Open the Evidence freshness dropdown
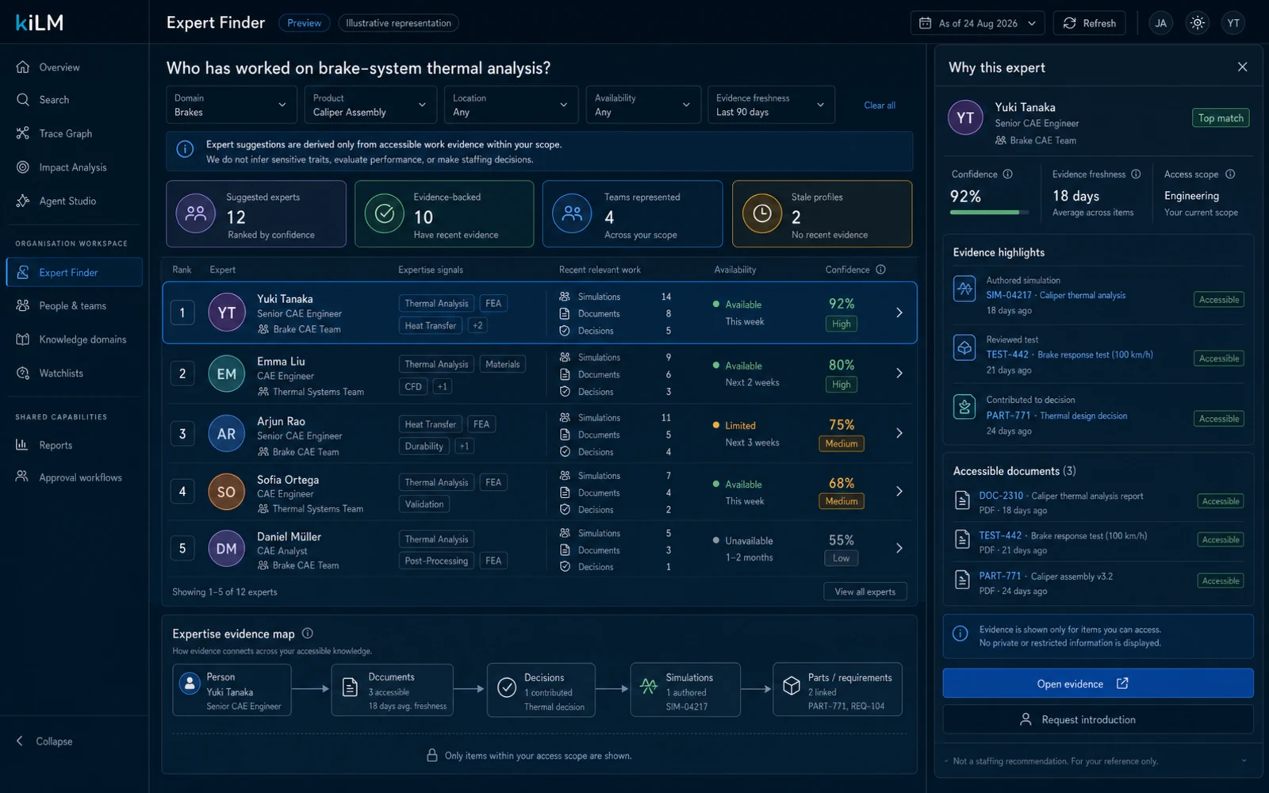 [771, 105]
